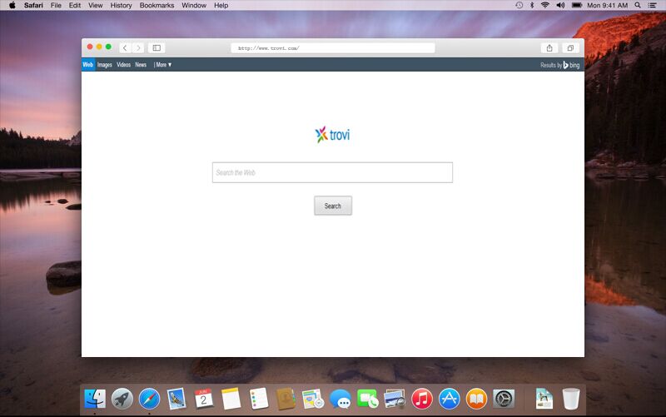Viewport: 666px width, 417px height.
Task: Open the History menu
Action: (121, 5)
